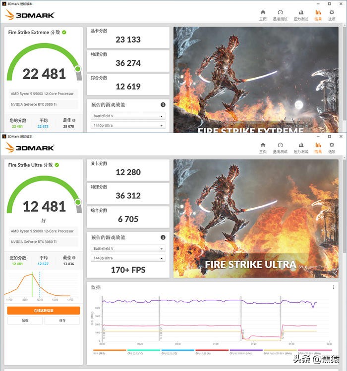Viewport: 347px width, 371px height.
Task: Click 3DMark logo in Fire Strike Extreme window
Action: pyautogui.click(x=30, y=15)
